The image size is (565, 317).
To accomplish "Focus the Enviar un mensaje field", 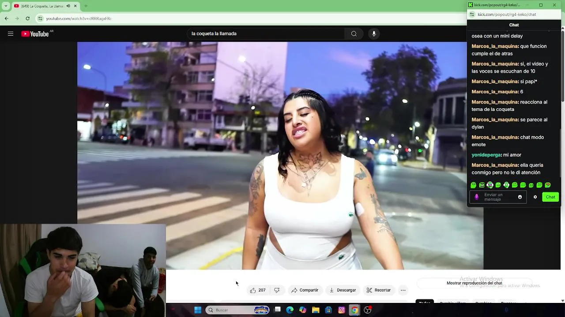I will [498, 197].
